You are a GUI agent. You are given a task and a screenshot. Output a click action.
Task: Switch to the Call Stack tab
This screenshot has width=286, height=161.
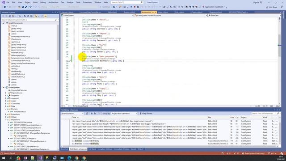92,149
